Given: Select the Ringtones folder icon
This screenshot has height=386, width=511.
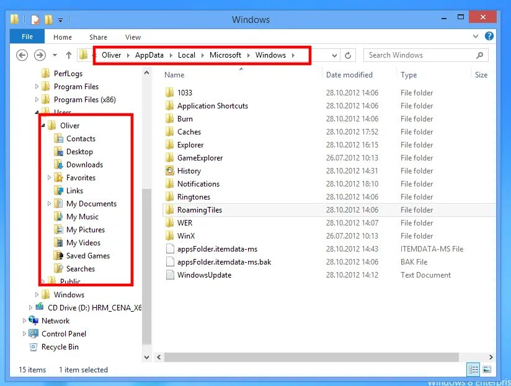Looking at the screenshot, I should pos(169,196).
